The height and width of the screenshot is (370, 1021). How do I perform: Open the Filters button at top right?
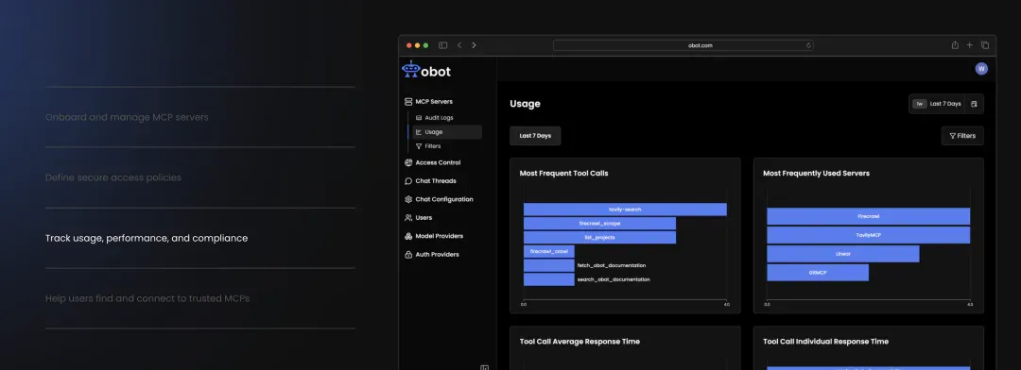pyautogui.click(x=962, y=136)
